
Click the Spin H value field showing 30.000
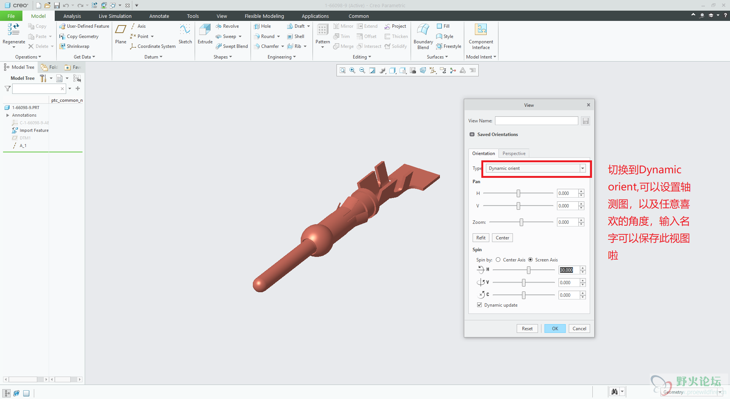[569, 270]
